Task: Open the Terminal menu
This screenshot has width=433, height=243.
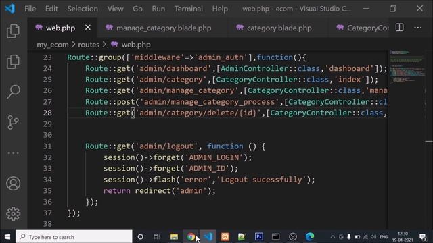Action: [188, 9]
